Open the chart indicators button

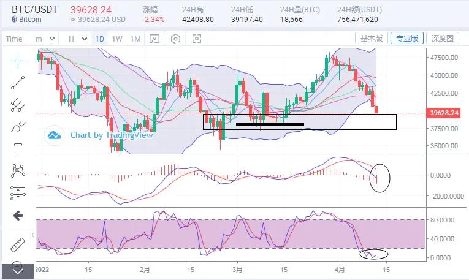(x=154, y=39)
